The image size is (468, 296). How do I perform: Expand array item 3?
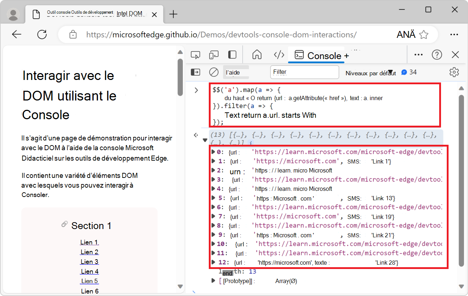point(213,179)
